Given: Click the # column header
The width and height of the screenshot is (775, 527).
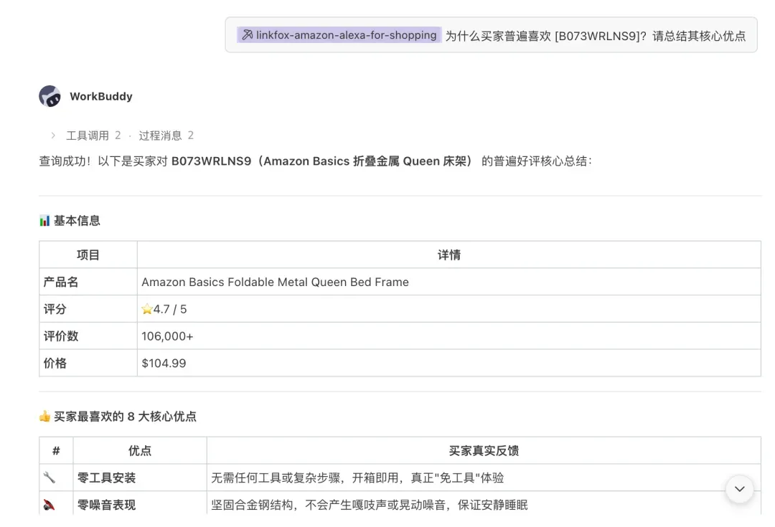Looking at the screenshot, I should click(57, 450).
